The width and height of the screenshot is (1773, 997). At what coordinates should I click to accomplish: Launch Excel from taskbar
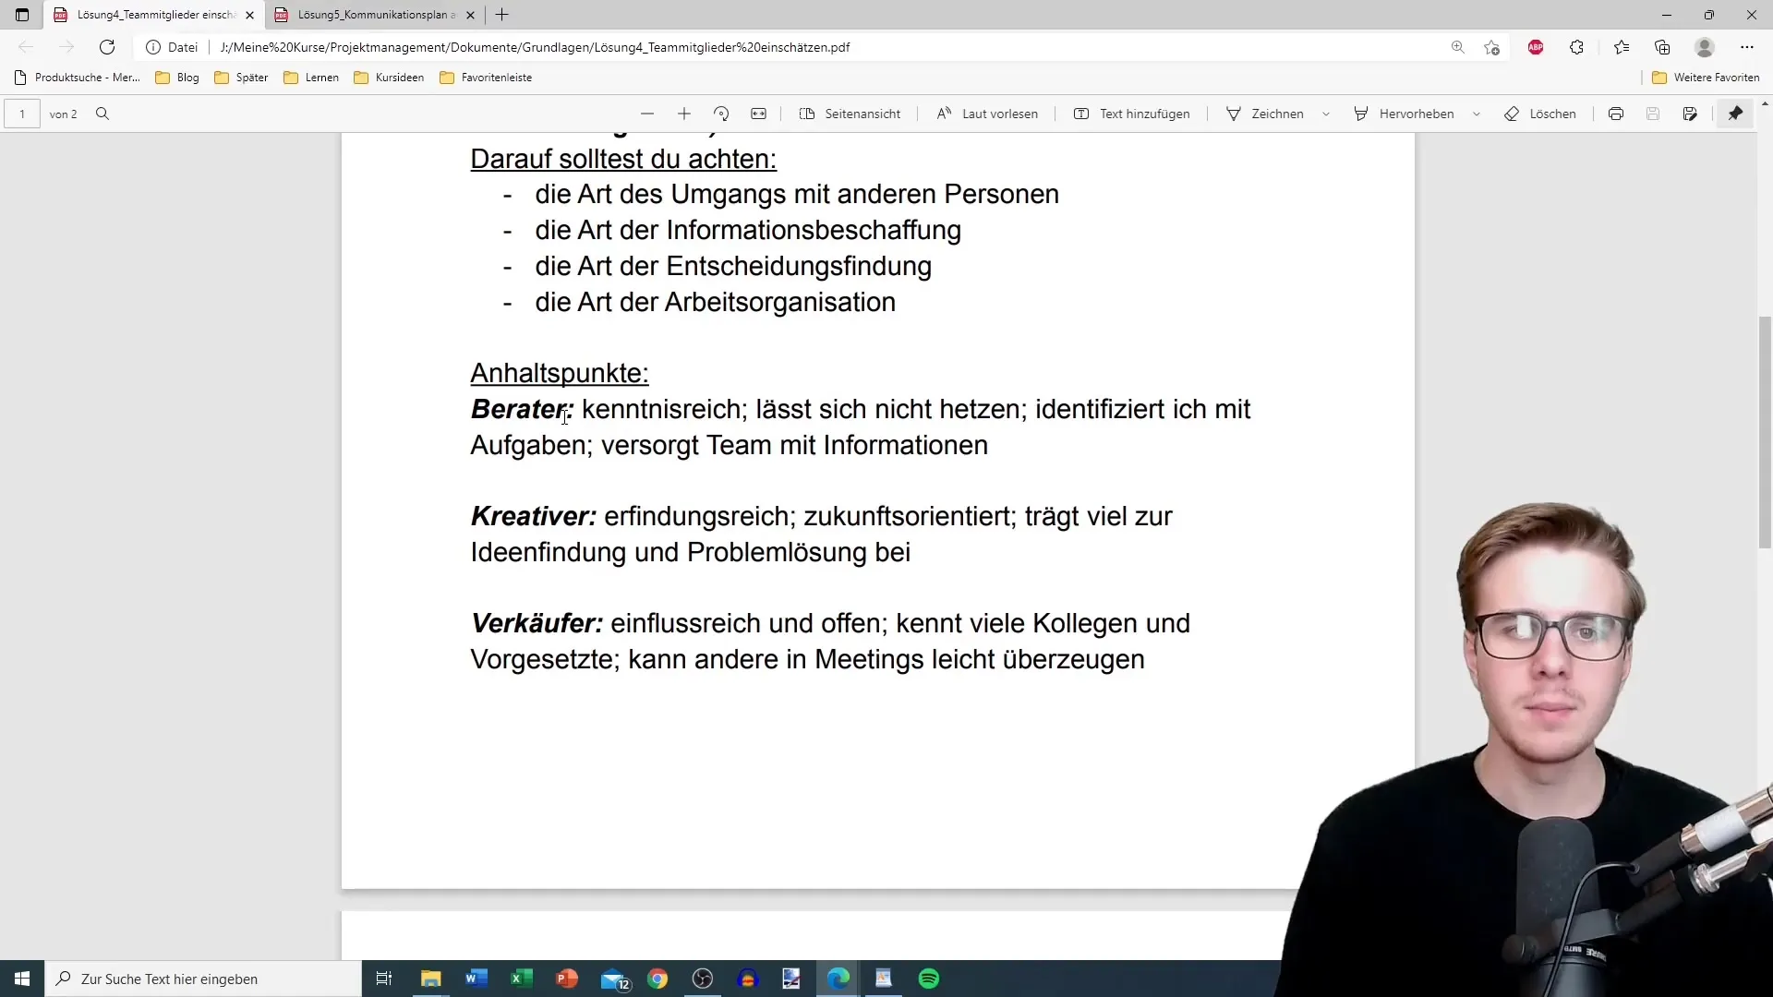pyautogui.click(x=522, y=979)
